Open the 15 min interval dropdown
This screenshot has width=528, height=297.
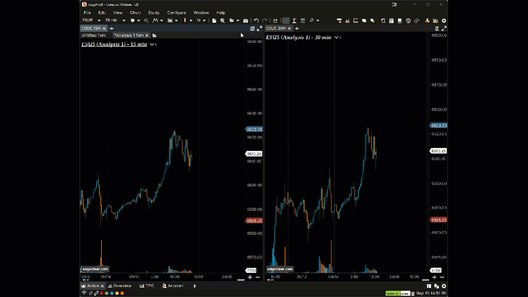point(124,21)
